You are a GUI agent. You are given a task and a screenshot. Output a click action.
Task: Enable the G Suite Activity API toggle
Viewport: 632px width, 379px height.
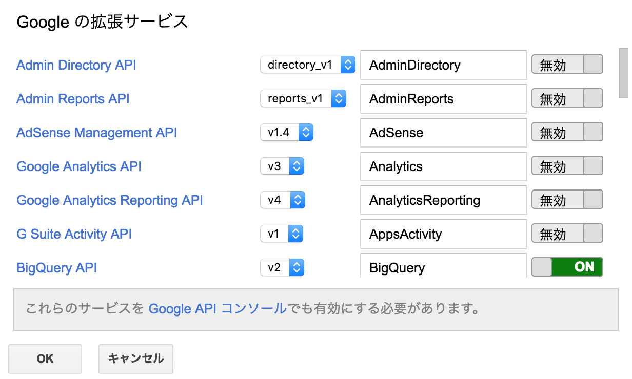tap(567, 233)
